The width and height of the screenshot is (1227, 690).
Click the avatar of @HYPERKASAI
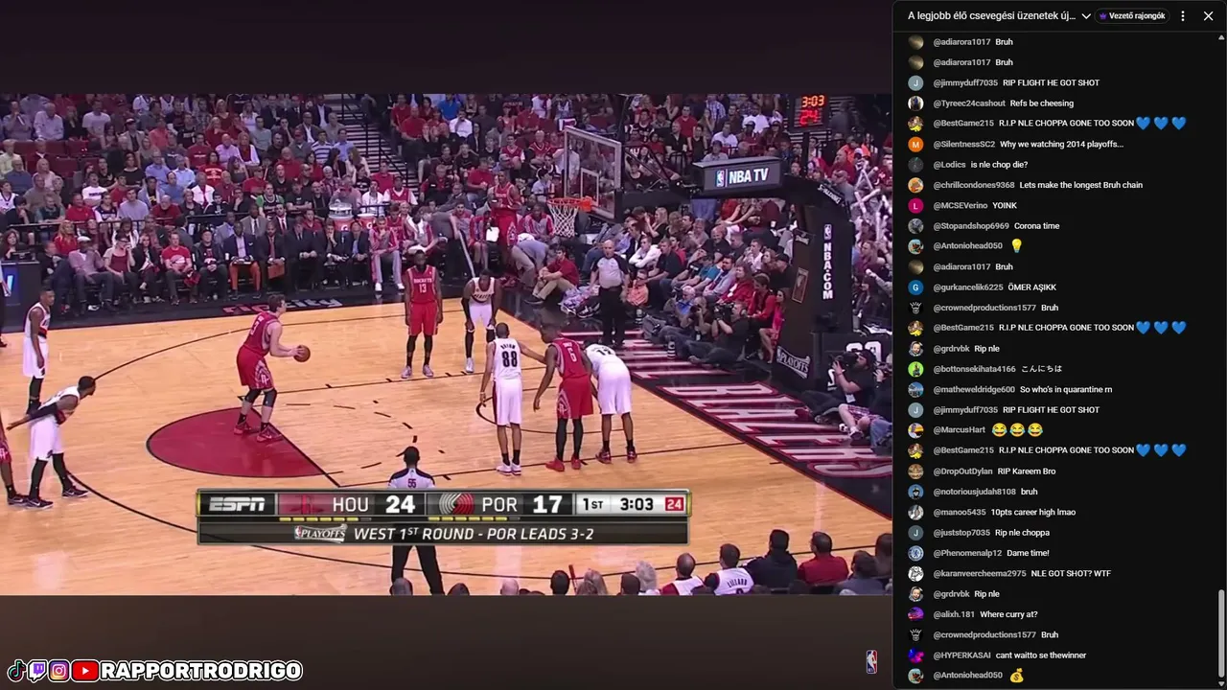915,655
